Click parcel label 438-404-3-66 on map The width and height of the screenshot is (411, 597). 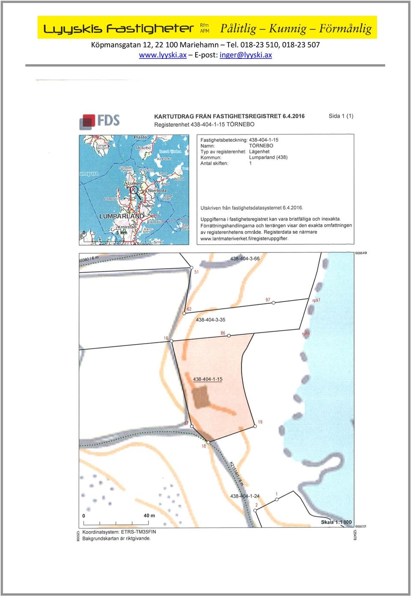(x=245, y=258)
